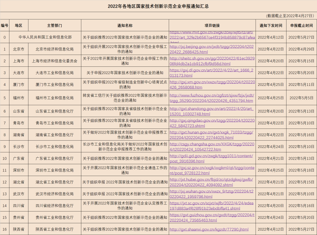Select the 通知名称 column header
The image size is (317, 235).
coord(125,25)
